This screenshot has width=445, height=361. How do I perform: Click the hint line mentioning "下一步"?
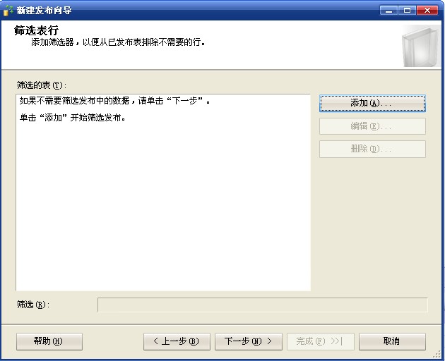(x=116, y=101)
